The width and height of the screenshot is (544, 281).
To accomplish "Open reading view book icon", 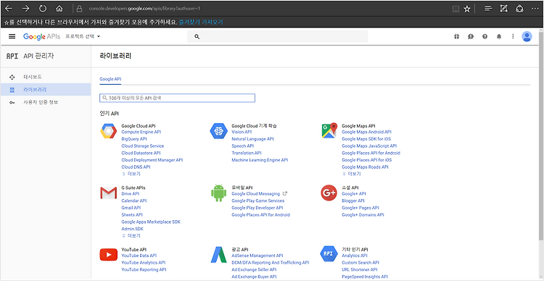I will 456,9.
